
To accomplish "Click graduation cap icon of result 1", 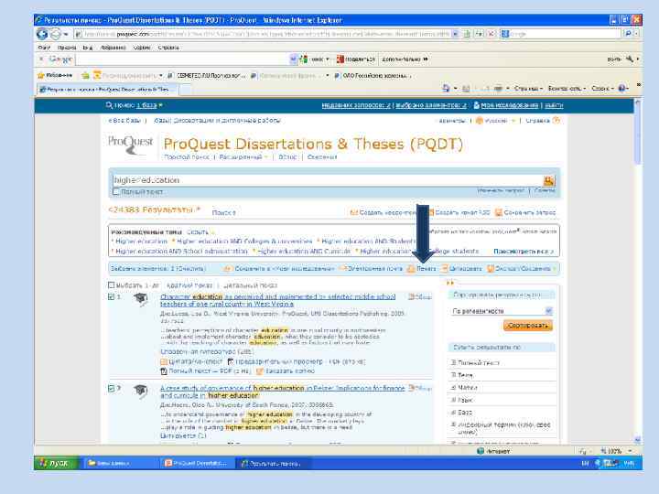I will click(141, 299).
